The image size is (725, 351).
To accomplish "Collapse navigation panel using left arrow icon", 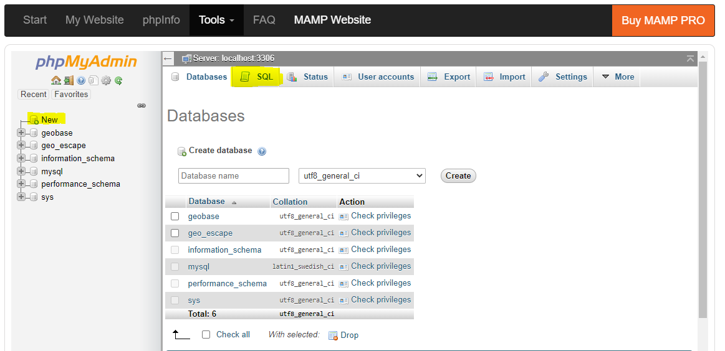I will coord(168,58).
